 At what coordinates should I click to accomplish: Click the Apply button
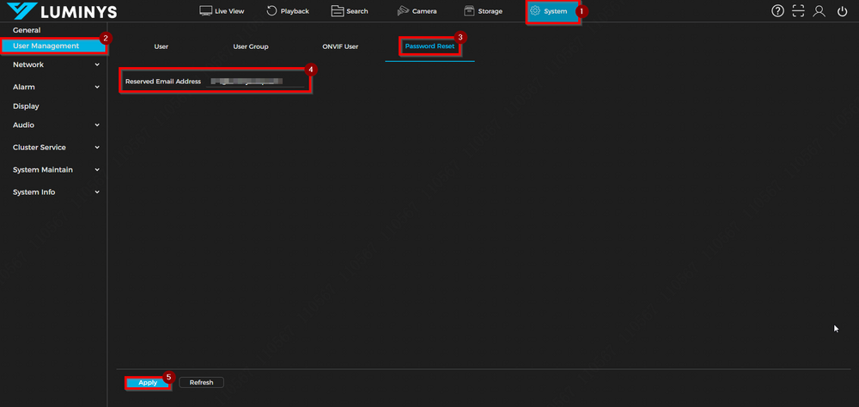coord(148,382)
